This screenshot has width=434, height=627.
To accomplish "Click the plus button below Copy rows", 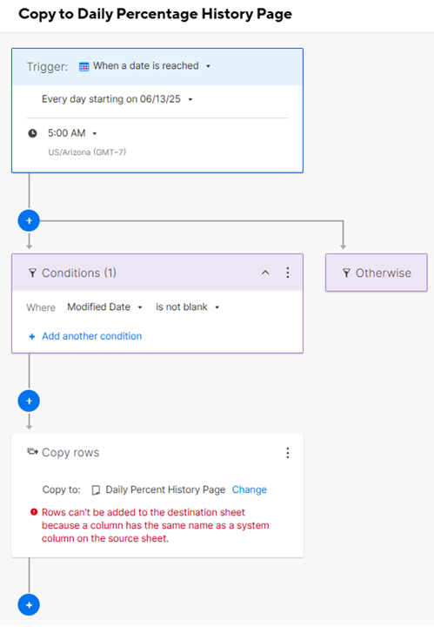I will click(x=29, y=605).
